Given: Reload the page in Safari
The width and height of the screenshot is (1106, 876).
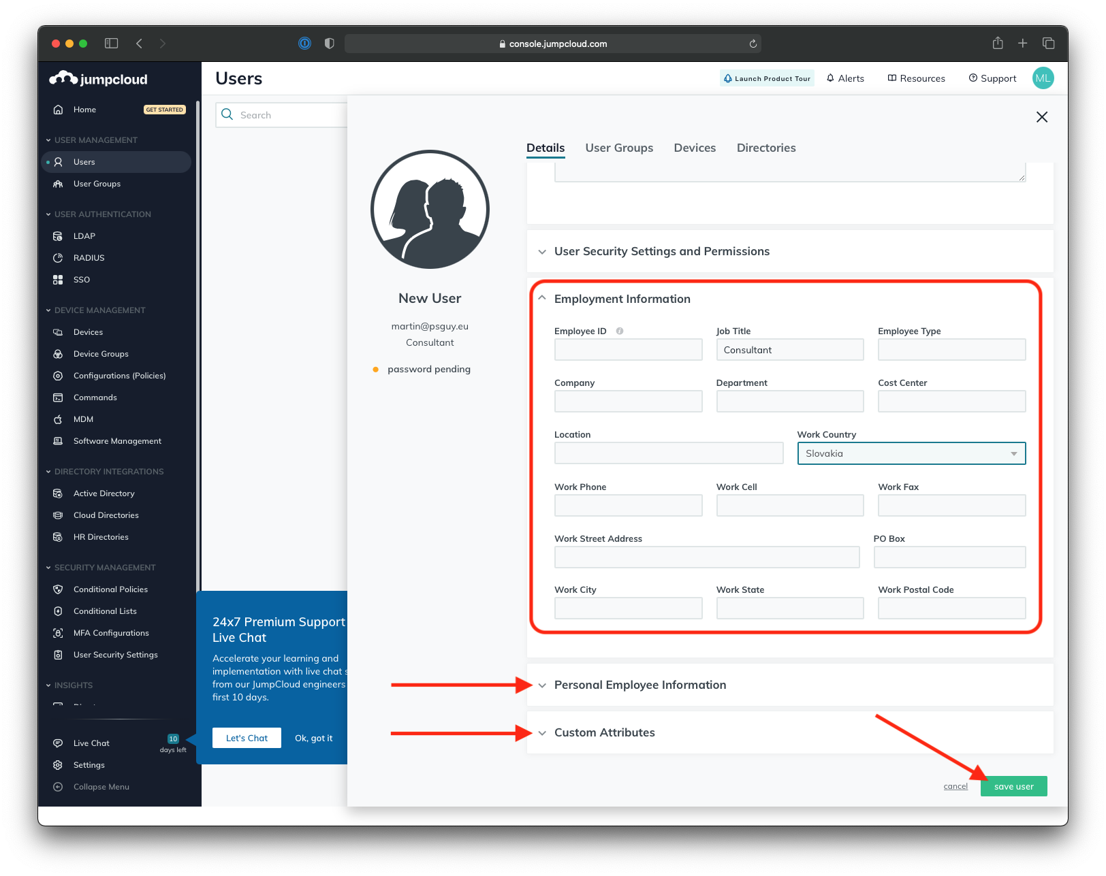Looking at the screenshot, I should (753, 44).
